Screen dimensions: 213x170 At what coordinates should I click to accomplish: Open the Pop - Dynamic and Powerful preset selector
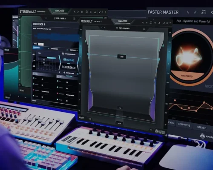[193, 21]
